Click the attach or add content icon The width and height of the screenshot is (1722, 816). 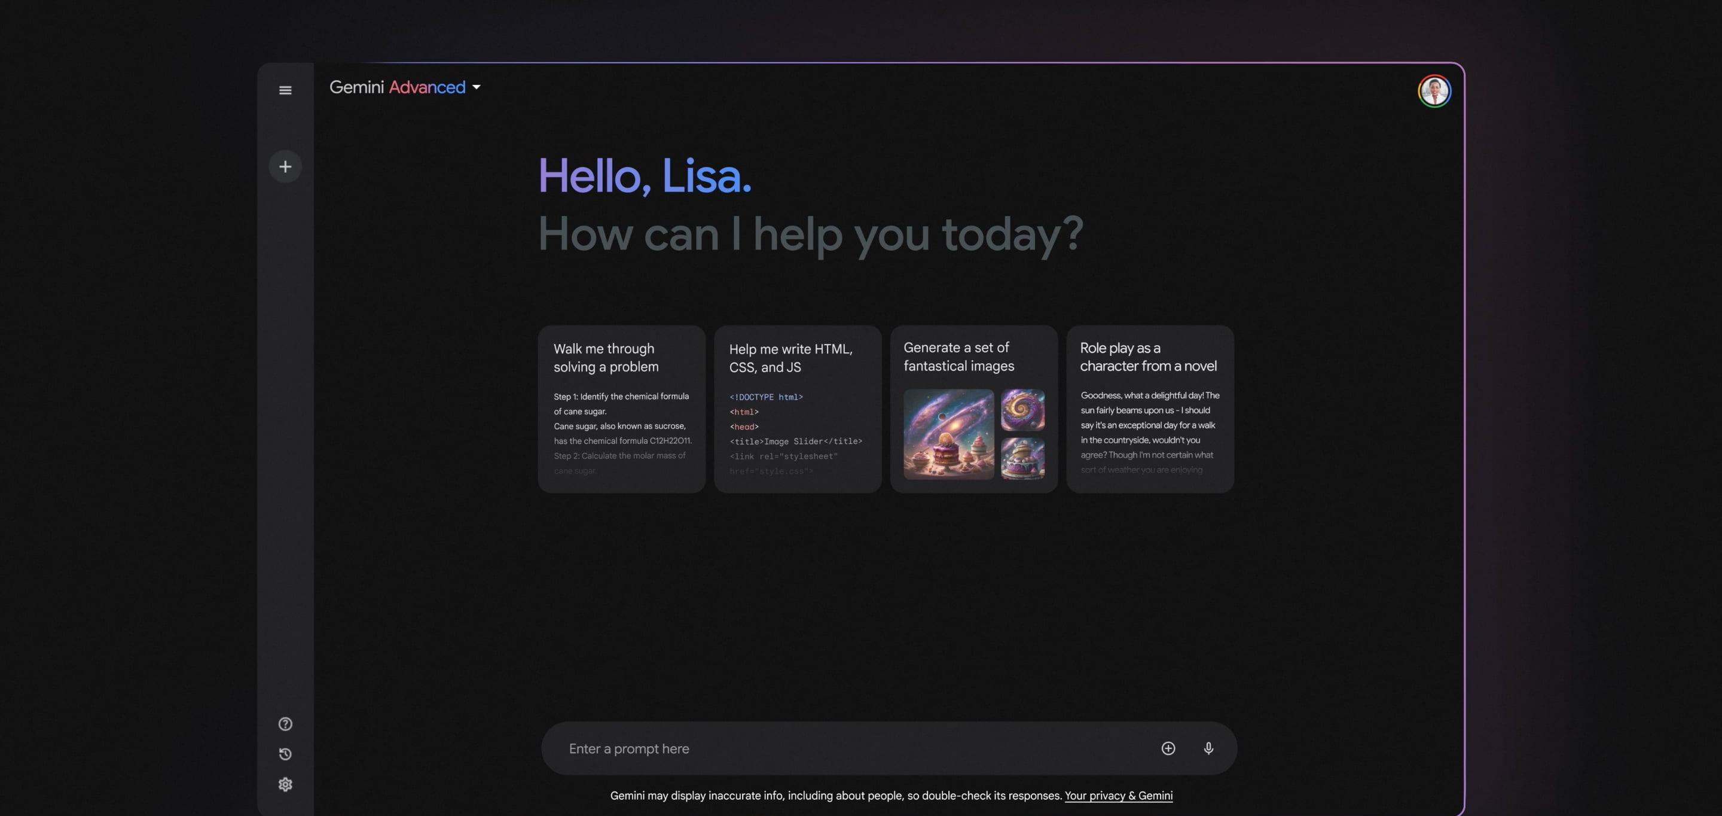point(1168,748)
